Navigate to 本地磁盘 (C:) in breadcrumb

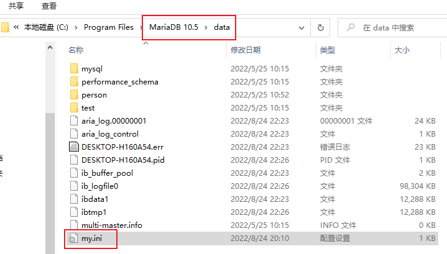[x=46, y=27]
